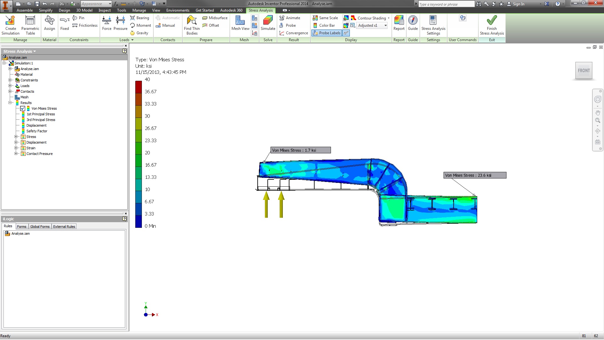Open the Find Thin Bodies tool
Screen dimensions: 604x340
pos(192,25)
